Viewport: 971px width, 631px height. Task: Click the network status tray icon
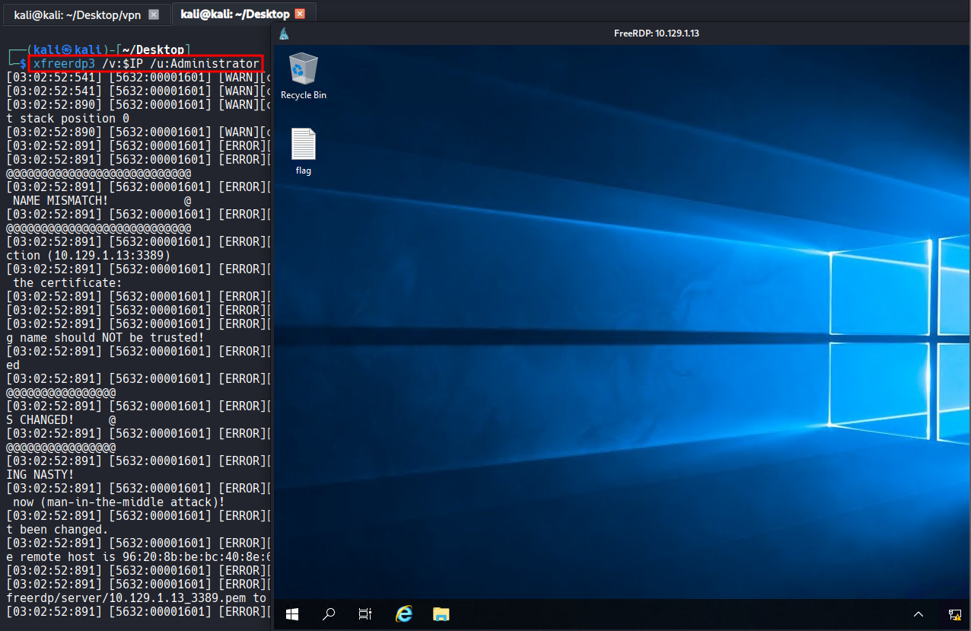(955, 614)
